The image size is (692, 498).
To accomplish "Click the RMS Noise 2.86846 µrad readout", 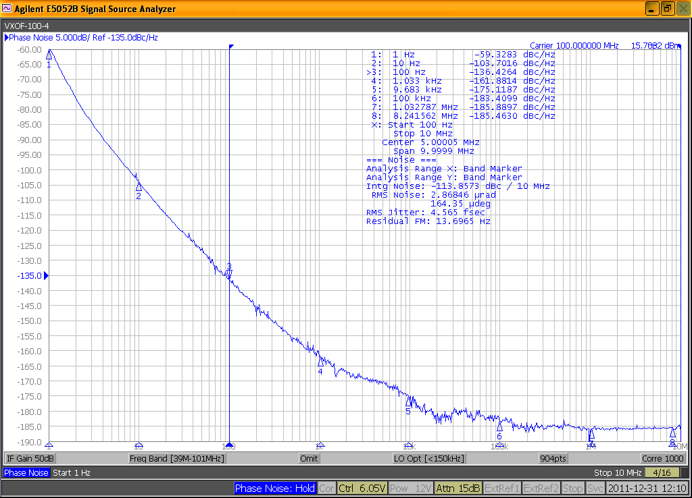I will (x=434, y=195).
